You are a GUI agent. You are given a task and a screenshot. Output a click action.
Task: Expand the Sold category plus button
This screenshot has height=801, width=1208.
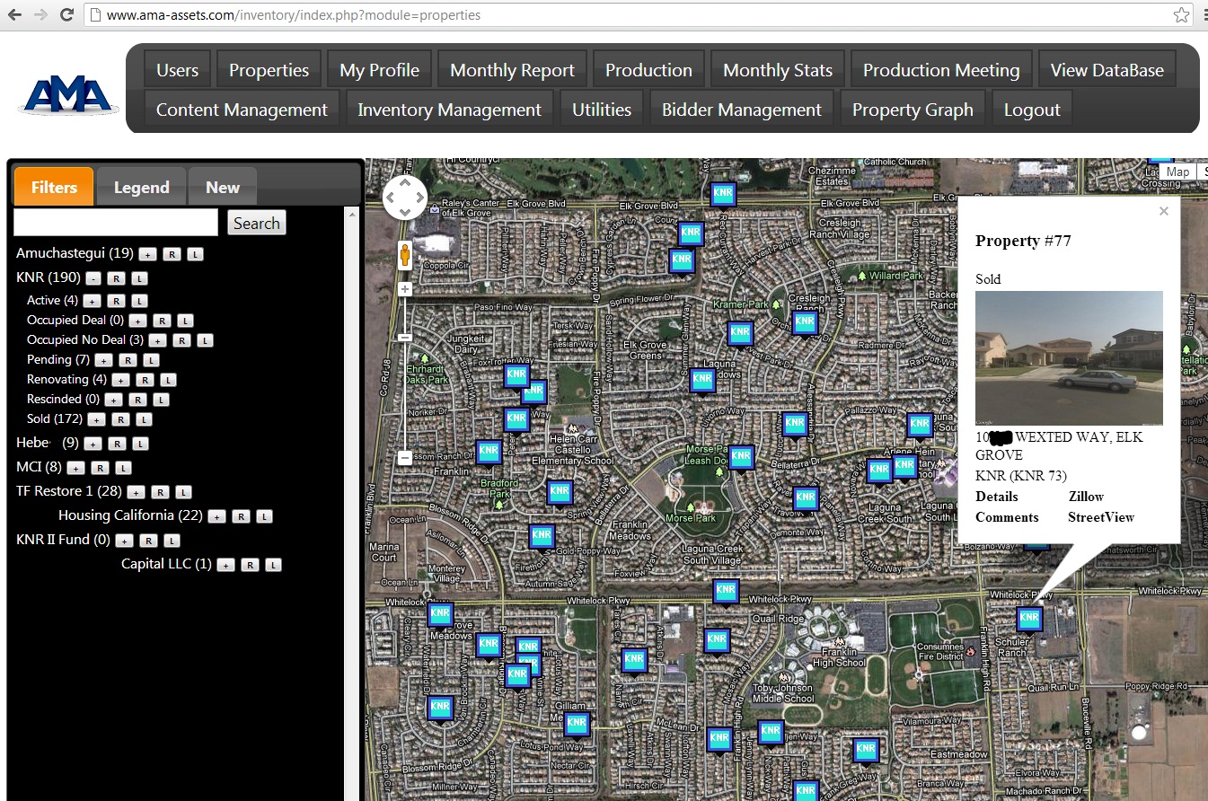pos(97,419)
